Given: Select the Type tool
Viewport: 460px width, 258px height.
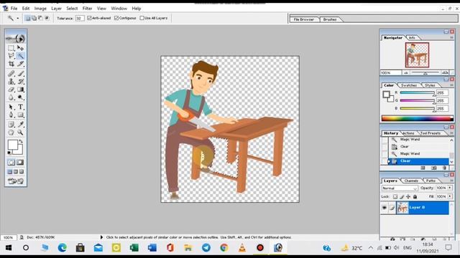Looking at the screenshot, I should (x=20, y=107).
